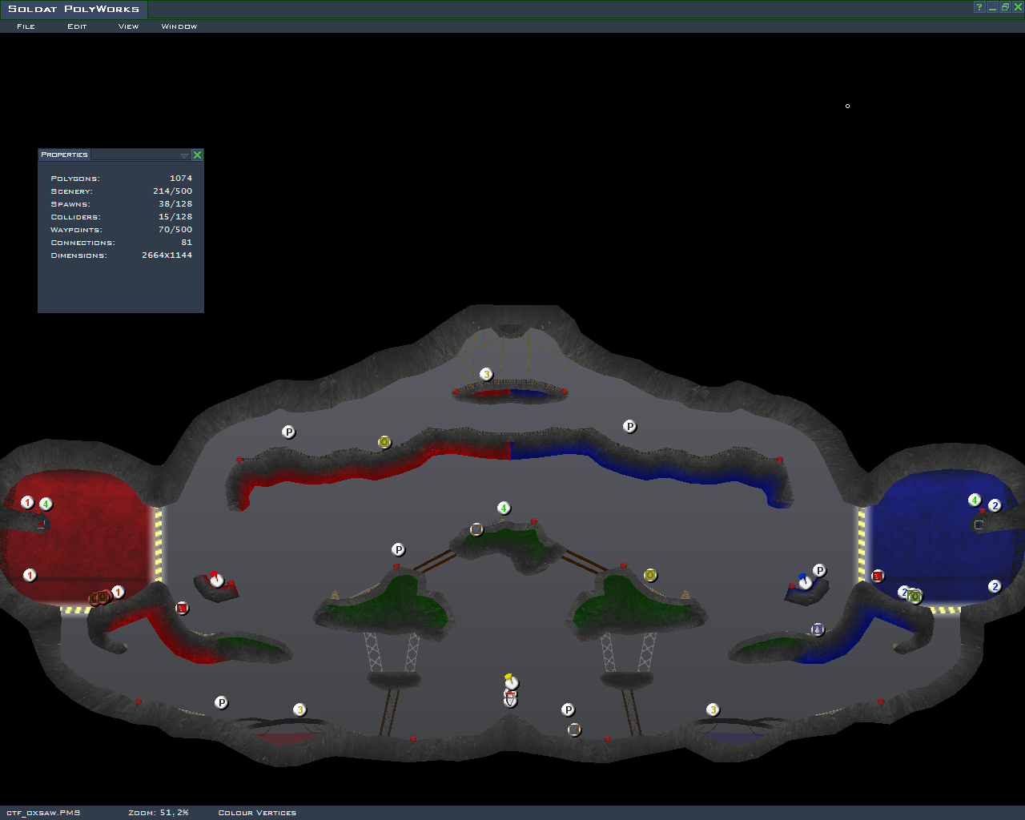This screenshot has height=820, width=1025.
Task: Open the Edit menu
Action: (x=77, y=26)
